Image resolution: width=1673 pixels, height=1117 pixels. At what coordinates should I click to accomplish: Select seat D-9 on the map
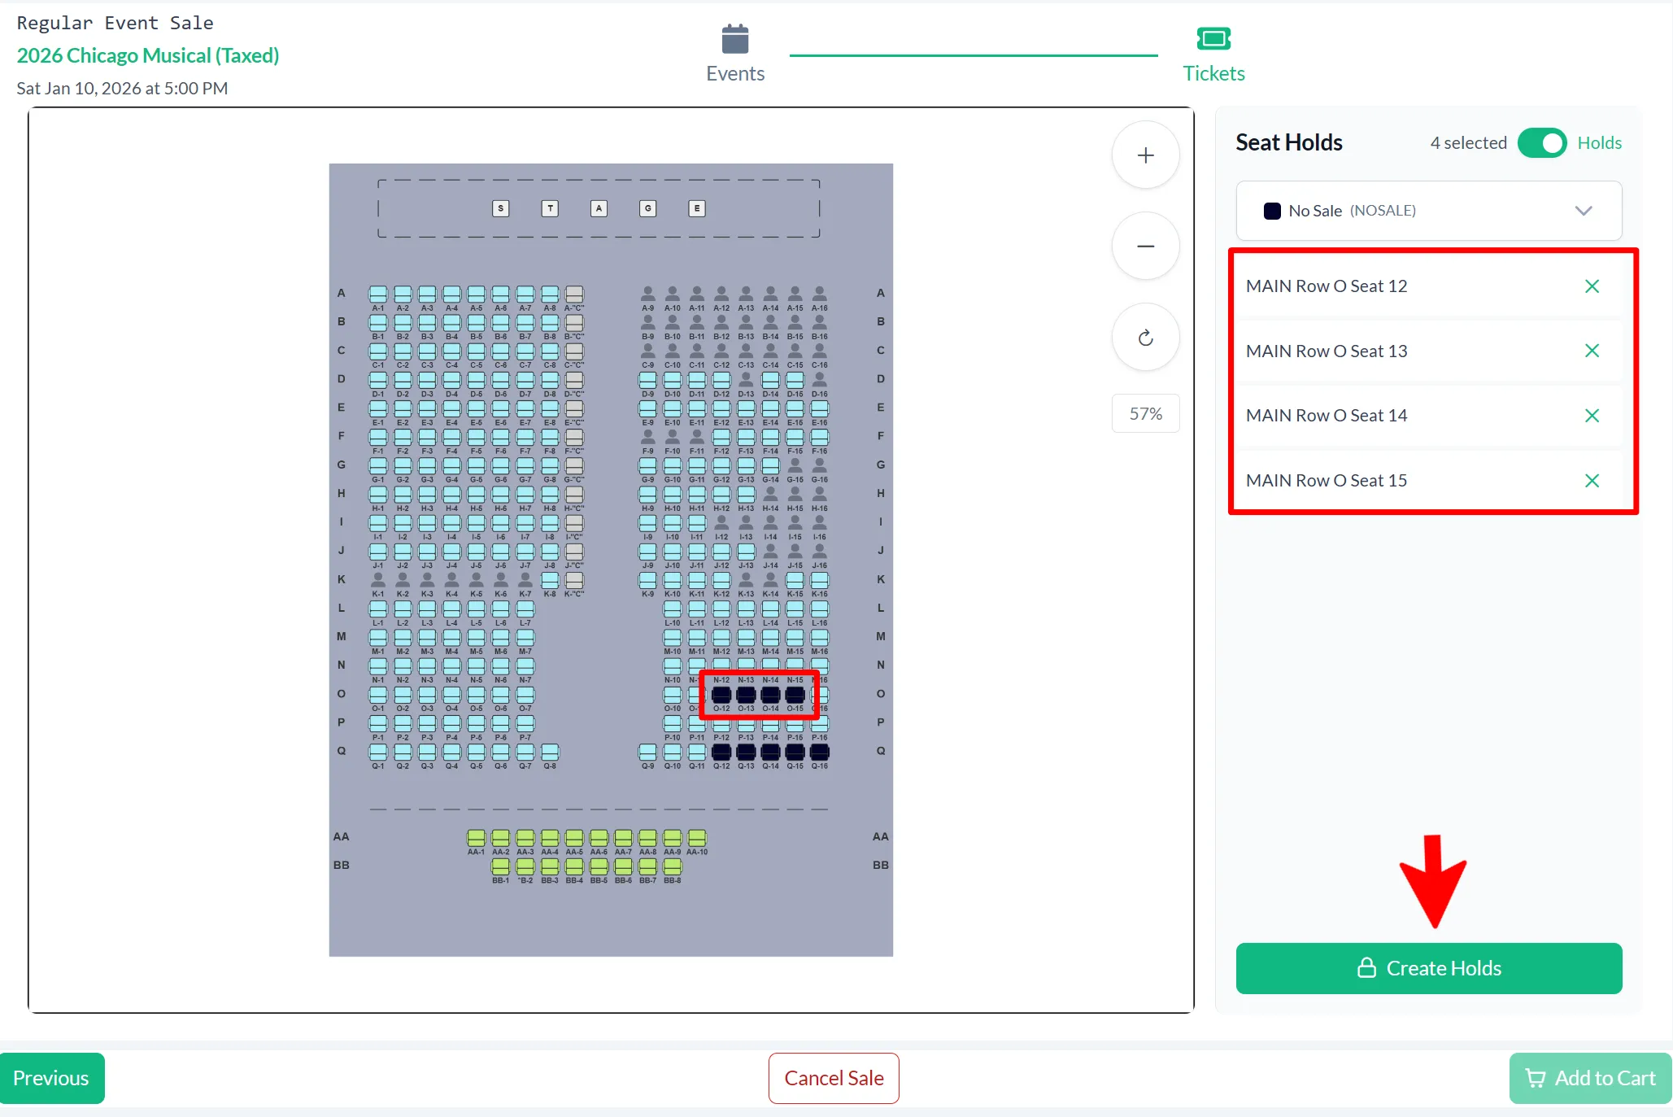(x=647, y=380)
